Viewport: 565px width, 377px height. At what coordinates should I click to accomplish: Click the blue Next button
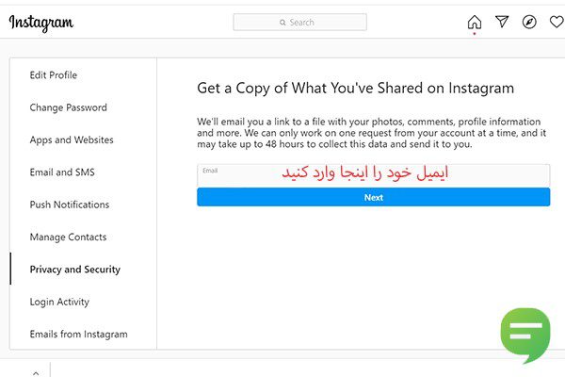click(373, 197)
